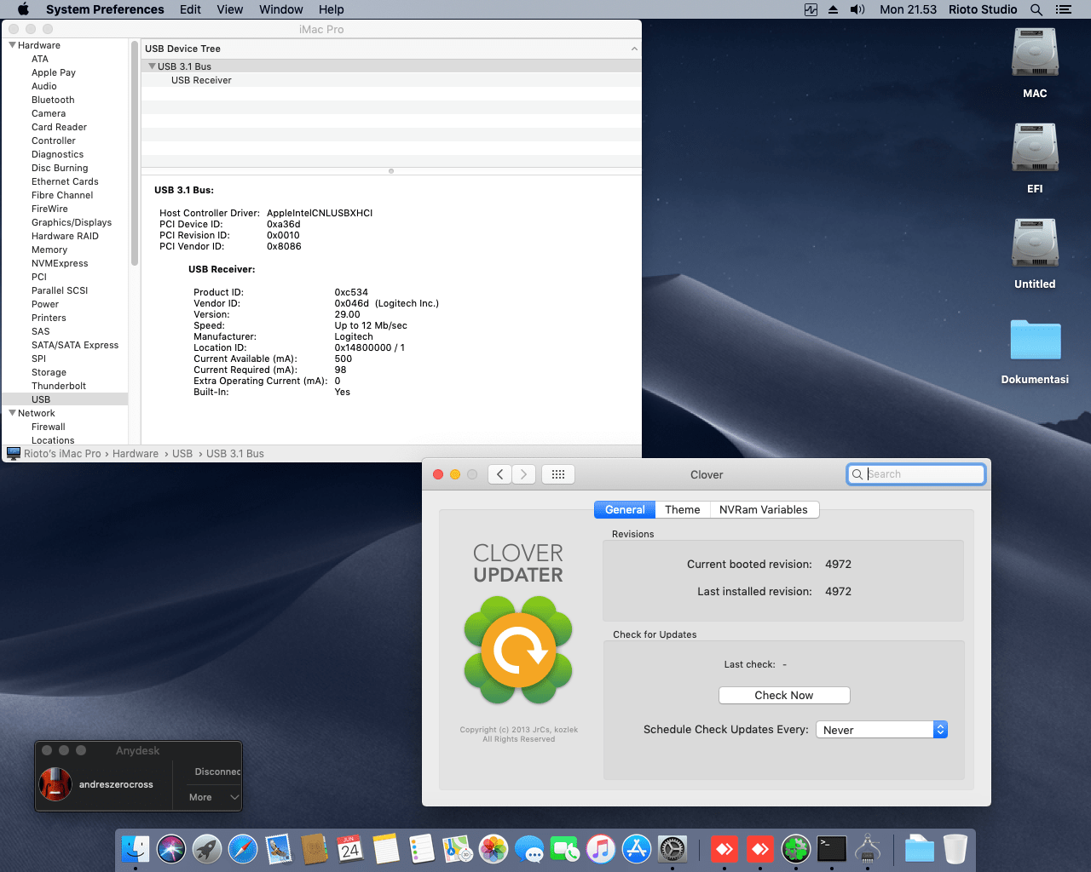Collapse the Network section in sidebar

click(x=13, y=413)
